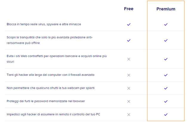Click 'Blocca in tempo reale virus' feature text
191x122 pixels.
pyautogui.click(x=44, y=24)
